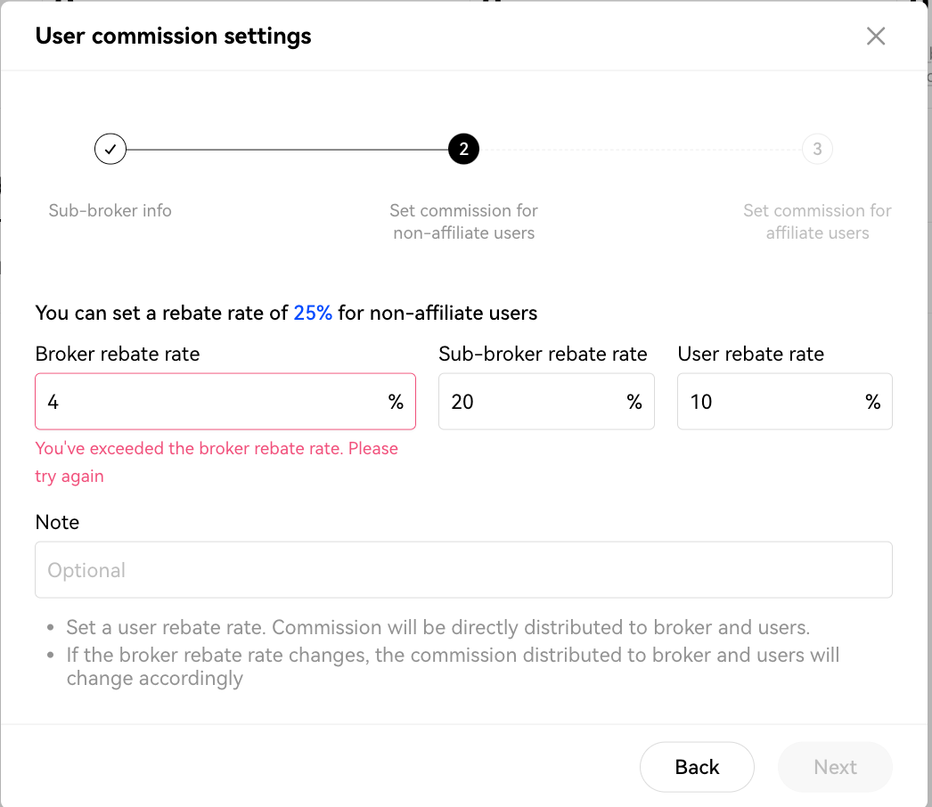The image size is (932, 807).
Task: Click the step 2 circle indicator
Action: pos(463,149)
